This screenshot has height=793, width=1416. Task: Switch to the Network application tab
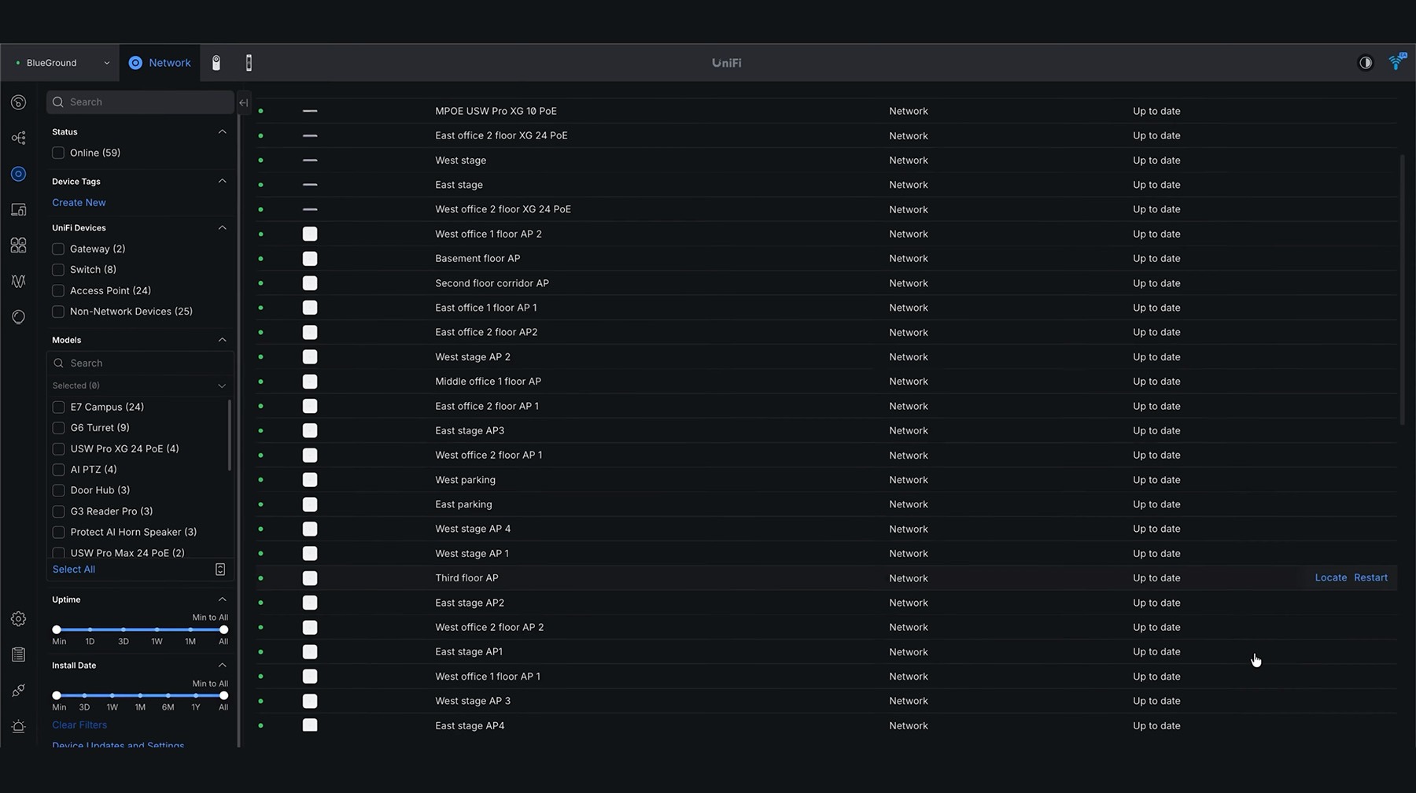(x=160, y=63)
